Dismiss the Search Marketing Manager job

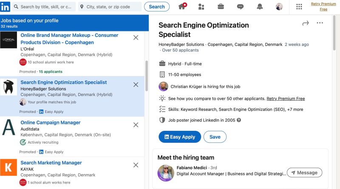[136, 165]
